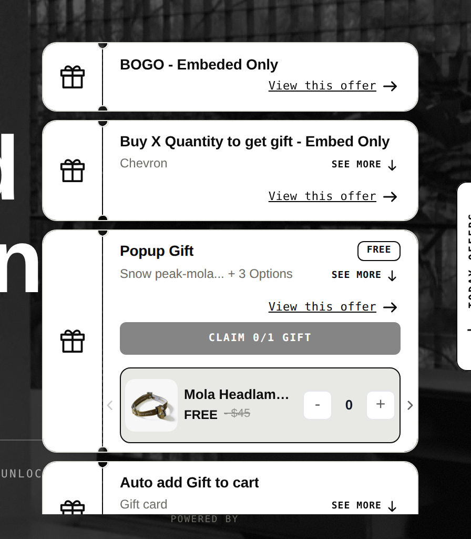The height and width of the screenshot is (539, 471).
Task: Open View this offer under BOGO
Action: point(322,86)
